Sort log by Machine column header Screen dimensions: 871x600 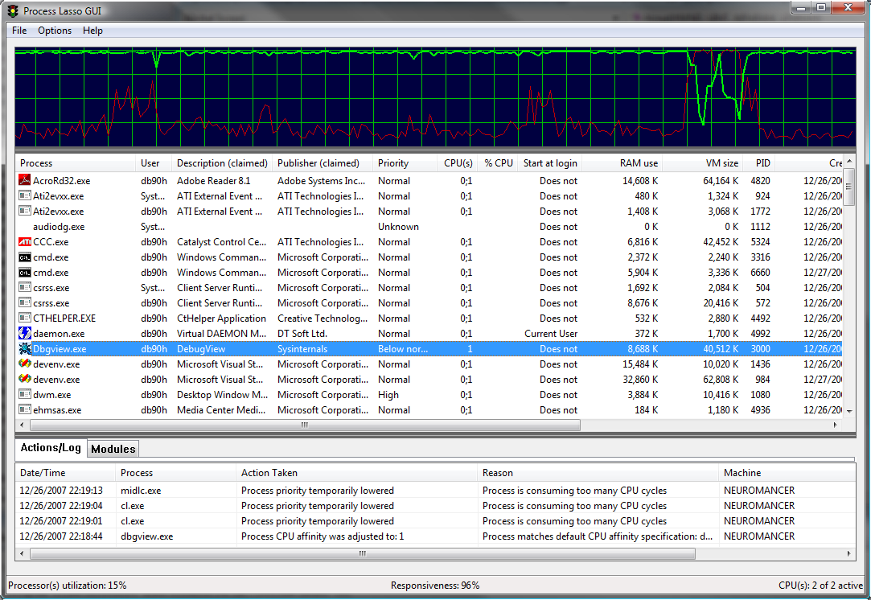[787, 473]
